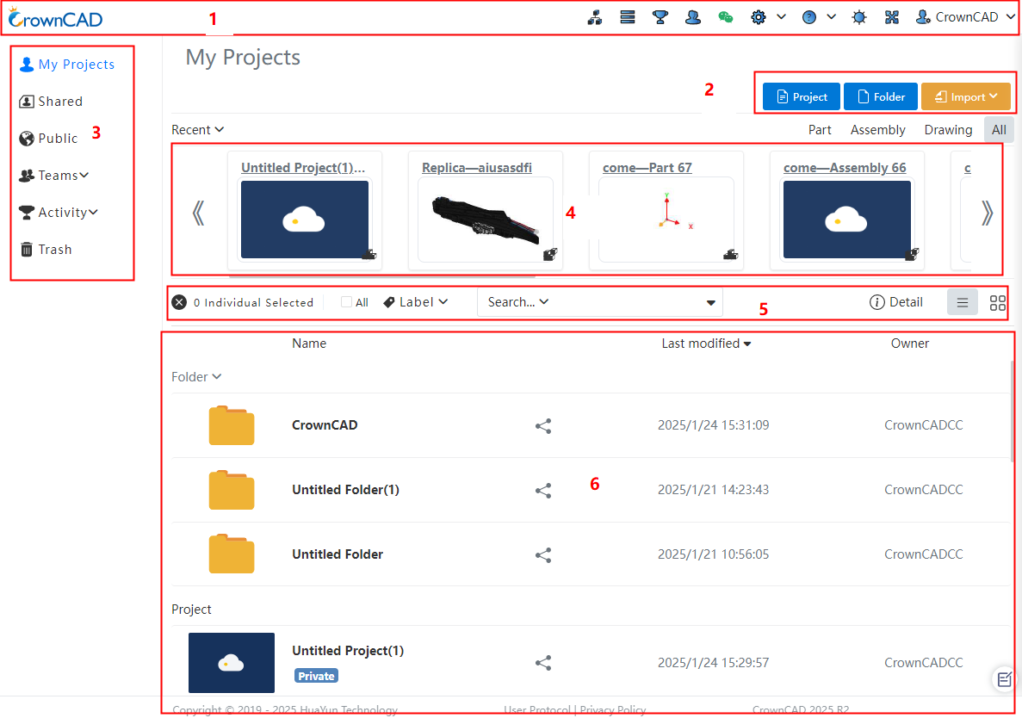This screenshot has height=718, width=1022.
Task: Click the Private badge
Action: (316, 677)
